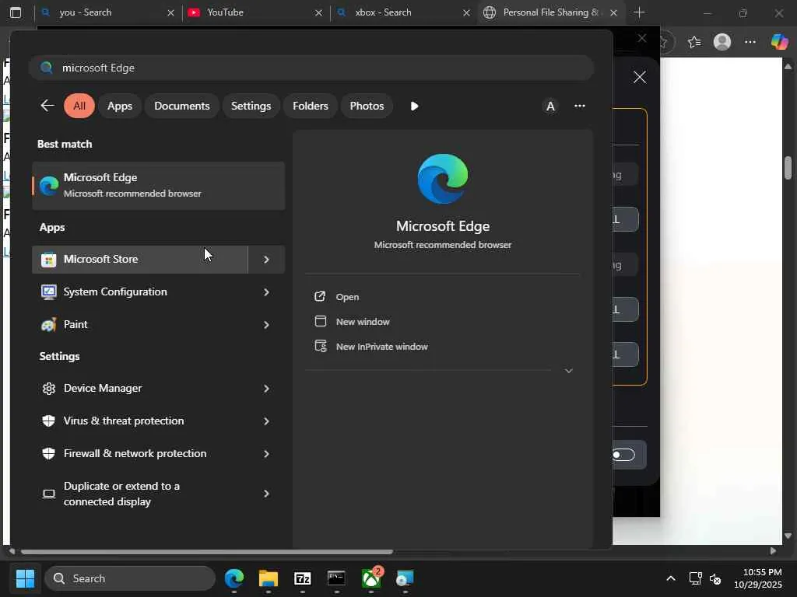Click the search text field with microsoft Edge

pyautogui.click(x=311, y=68)
